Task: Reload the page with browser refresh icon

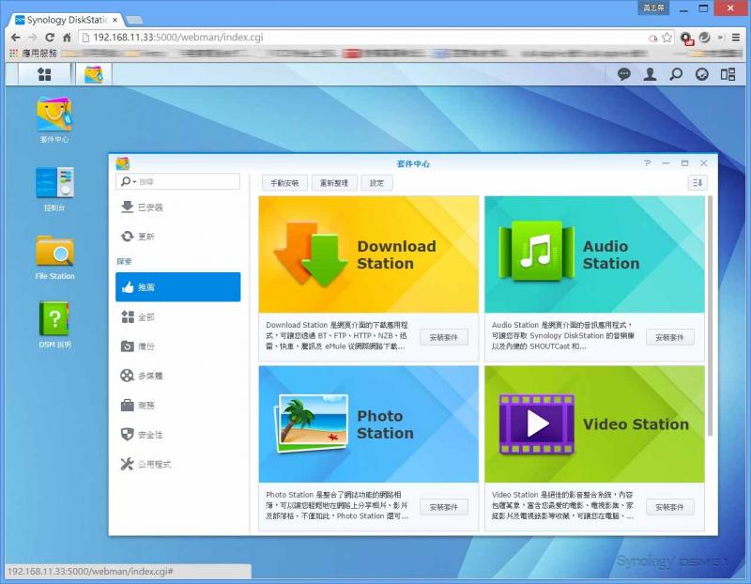Action: point(50,38)
